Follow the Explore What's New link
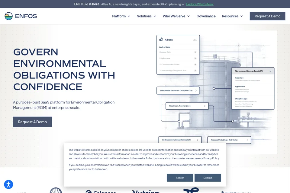 [x=200, y=4]
